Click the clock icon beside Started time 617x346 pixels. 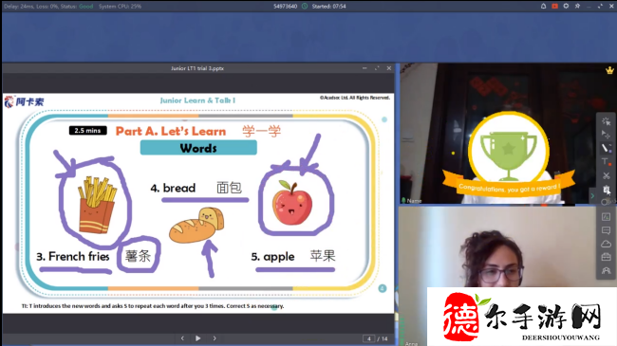point(305,6)
